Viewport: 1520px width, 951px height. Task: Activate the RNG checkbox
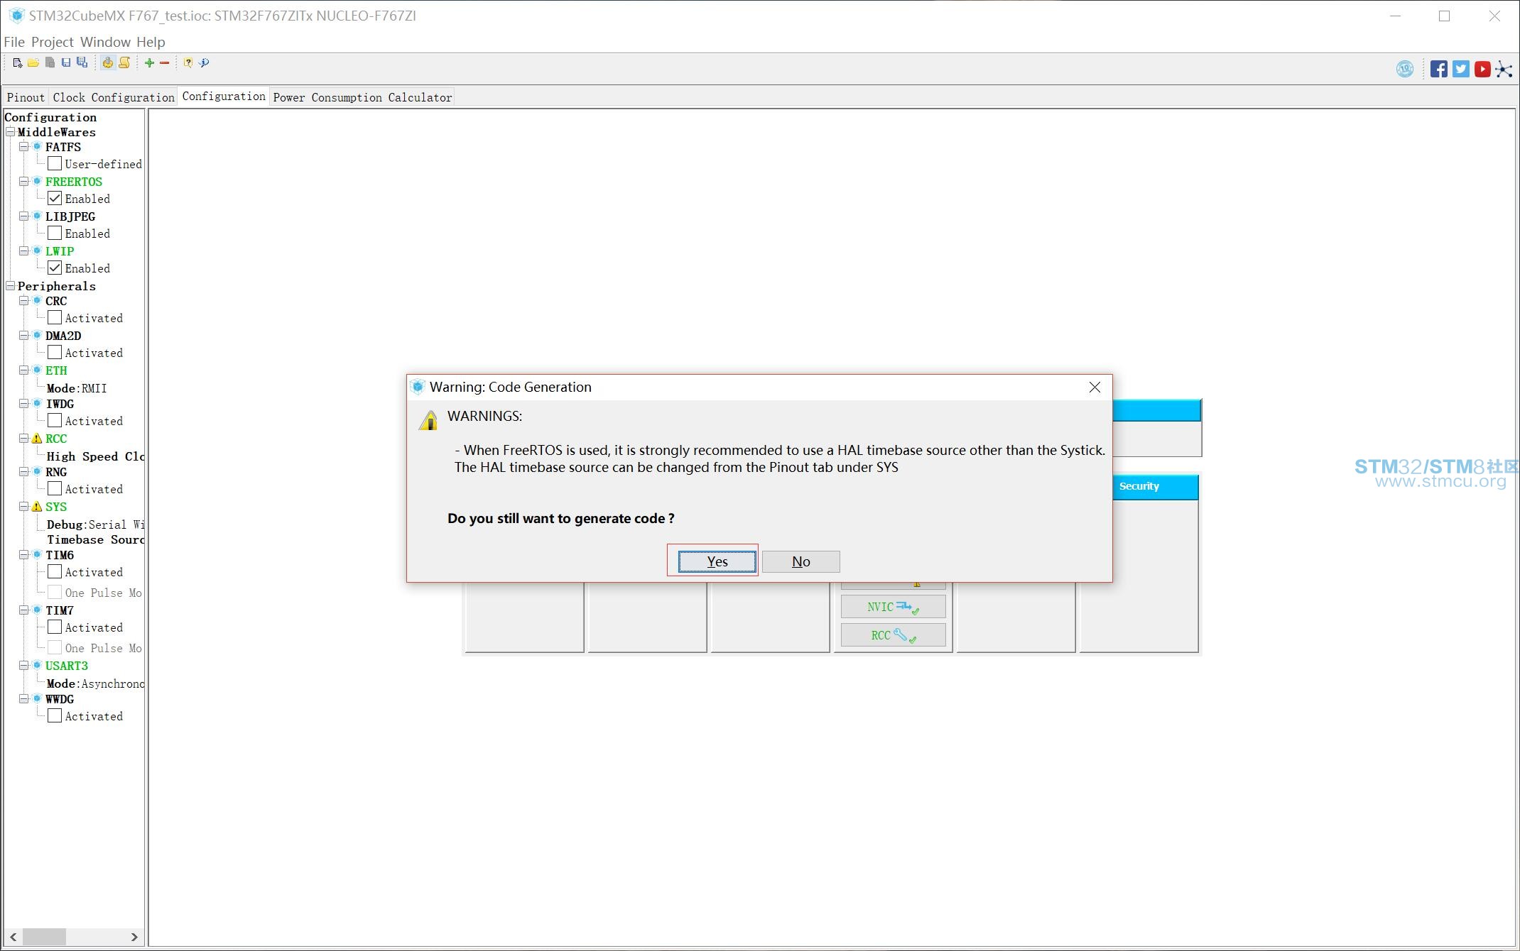55,488
